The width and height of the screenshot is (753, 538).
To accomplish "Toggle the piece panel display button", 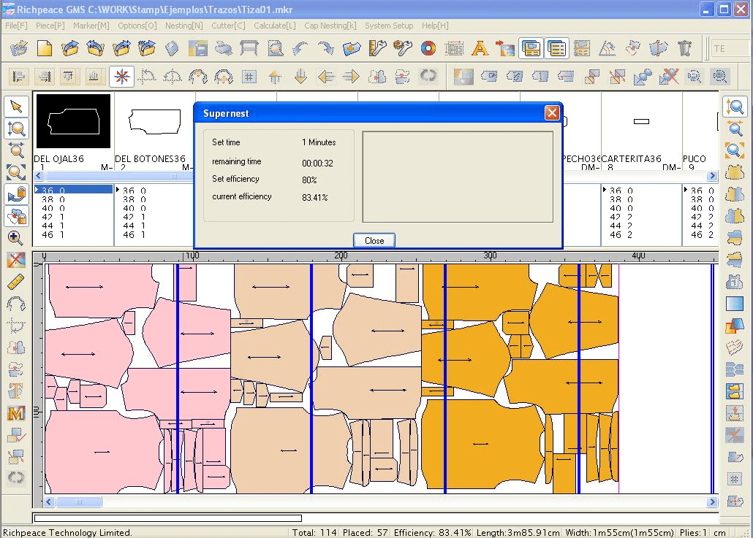I will tap(531, 49).
